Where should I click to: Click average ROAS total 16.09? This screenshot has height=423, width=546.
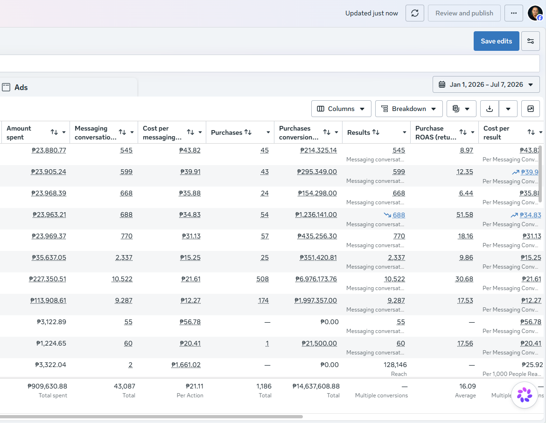pyautogui.click(x=467, y=386)
